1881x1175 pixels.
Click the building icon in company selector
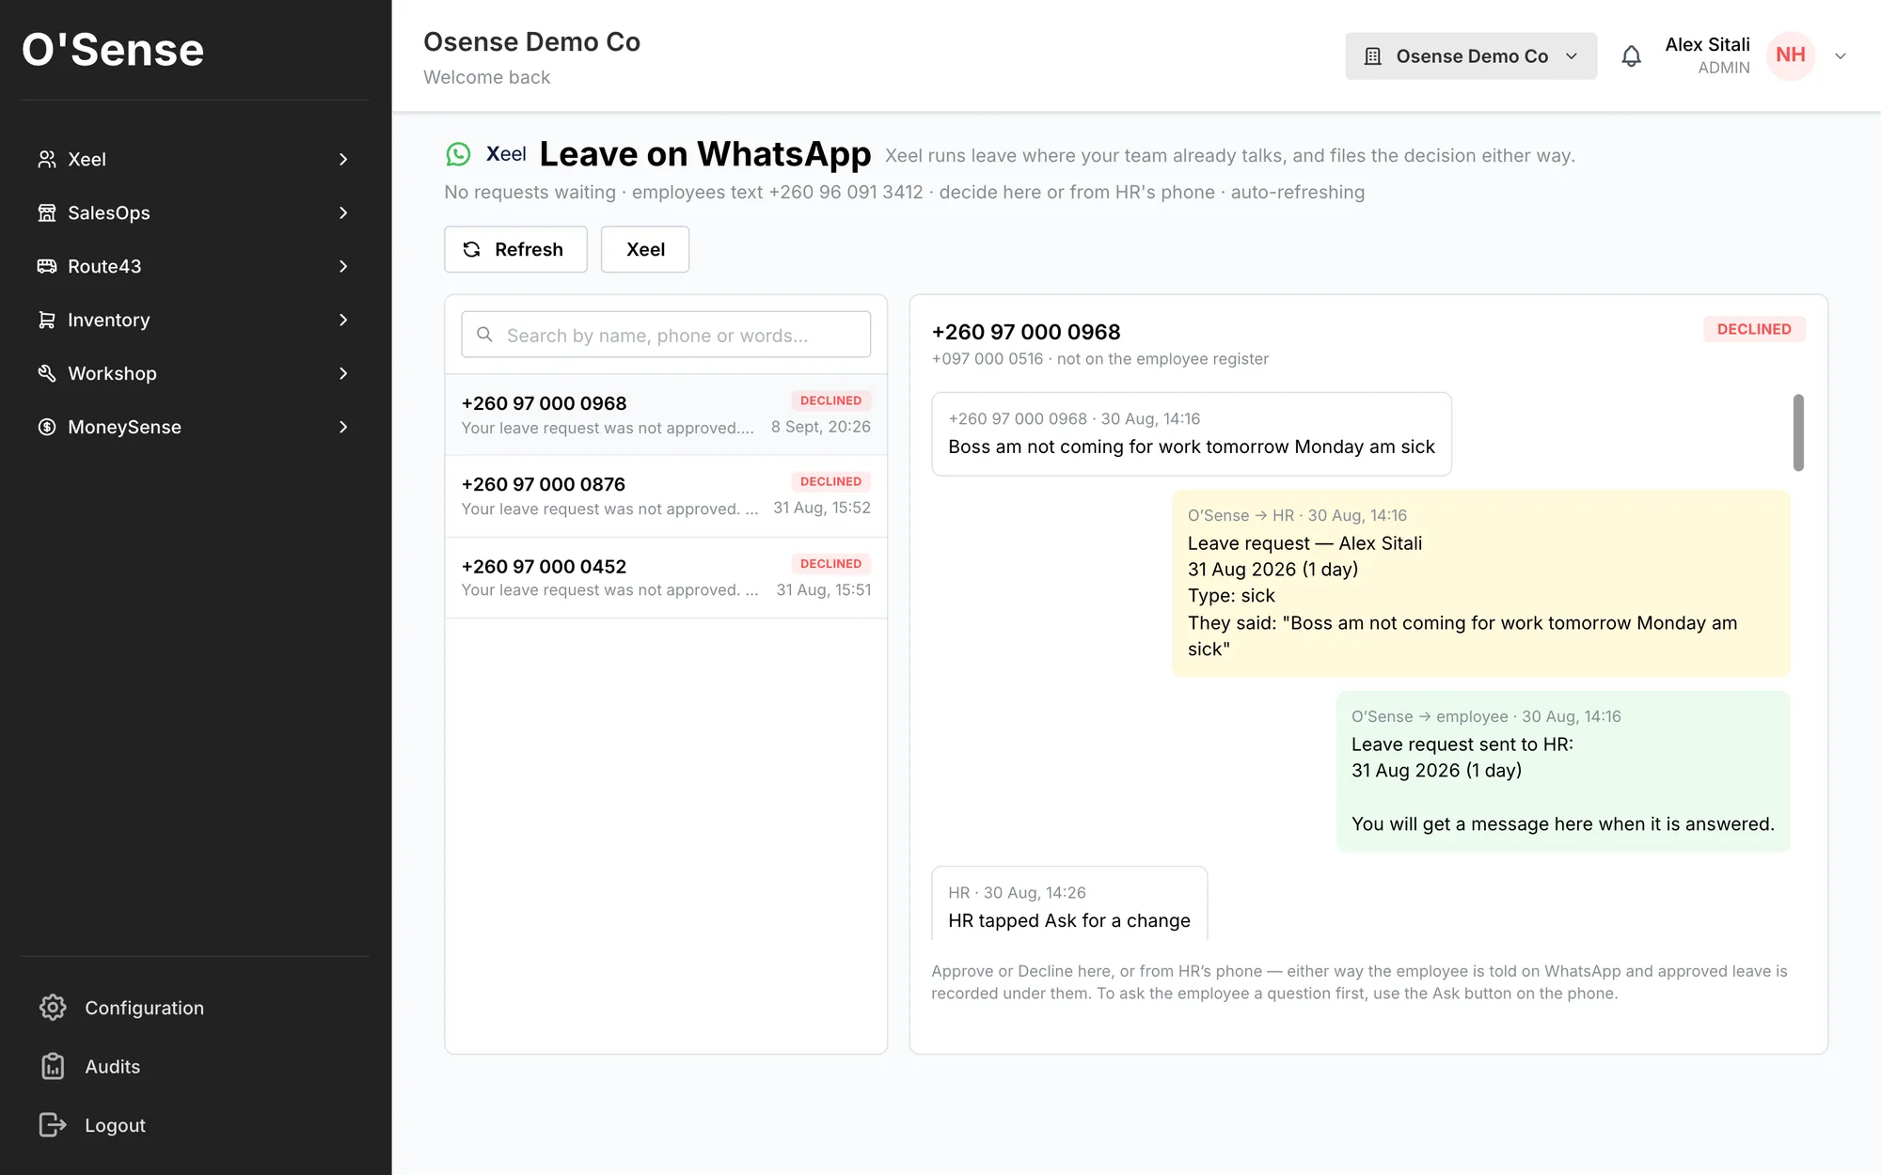pos(1373,56)
